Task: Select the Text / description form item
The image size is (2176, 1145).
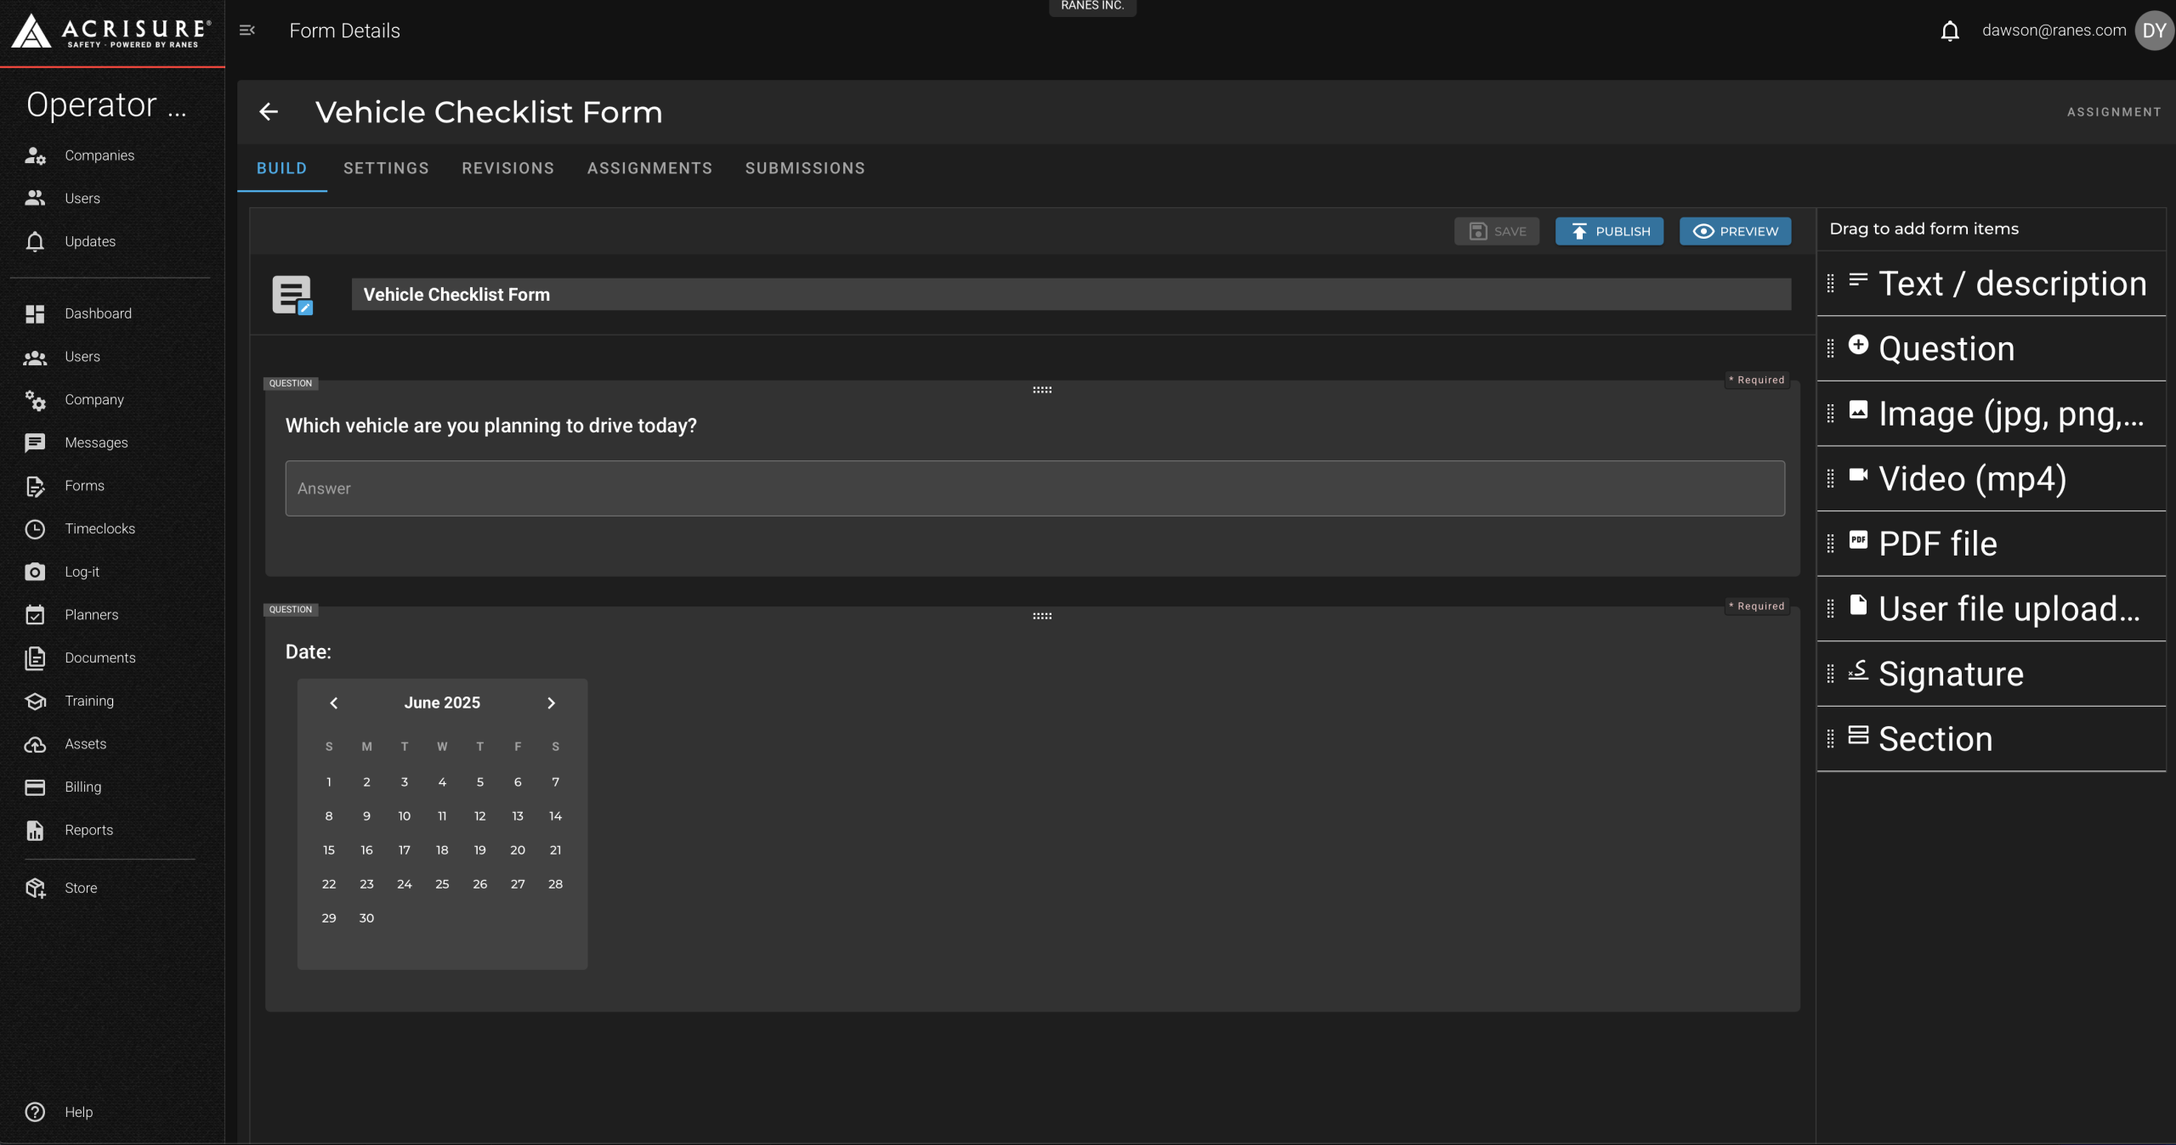Action: [1991, 284]
